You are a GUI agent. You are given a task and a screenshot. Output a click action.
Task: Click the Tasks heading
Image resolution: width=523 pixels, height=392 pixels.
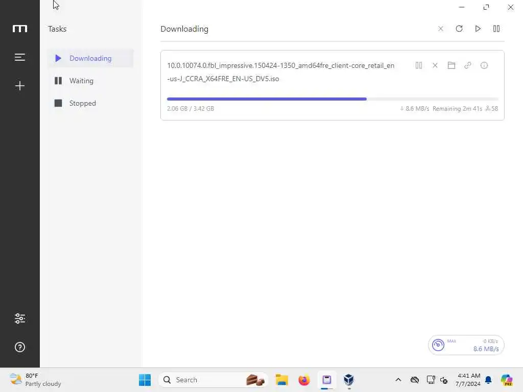click(x=57, y=29)
